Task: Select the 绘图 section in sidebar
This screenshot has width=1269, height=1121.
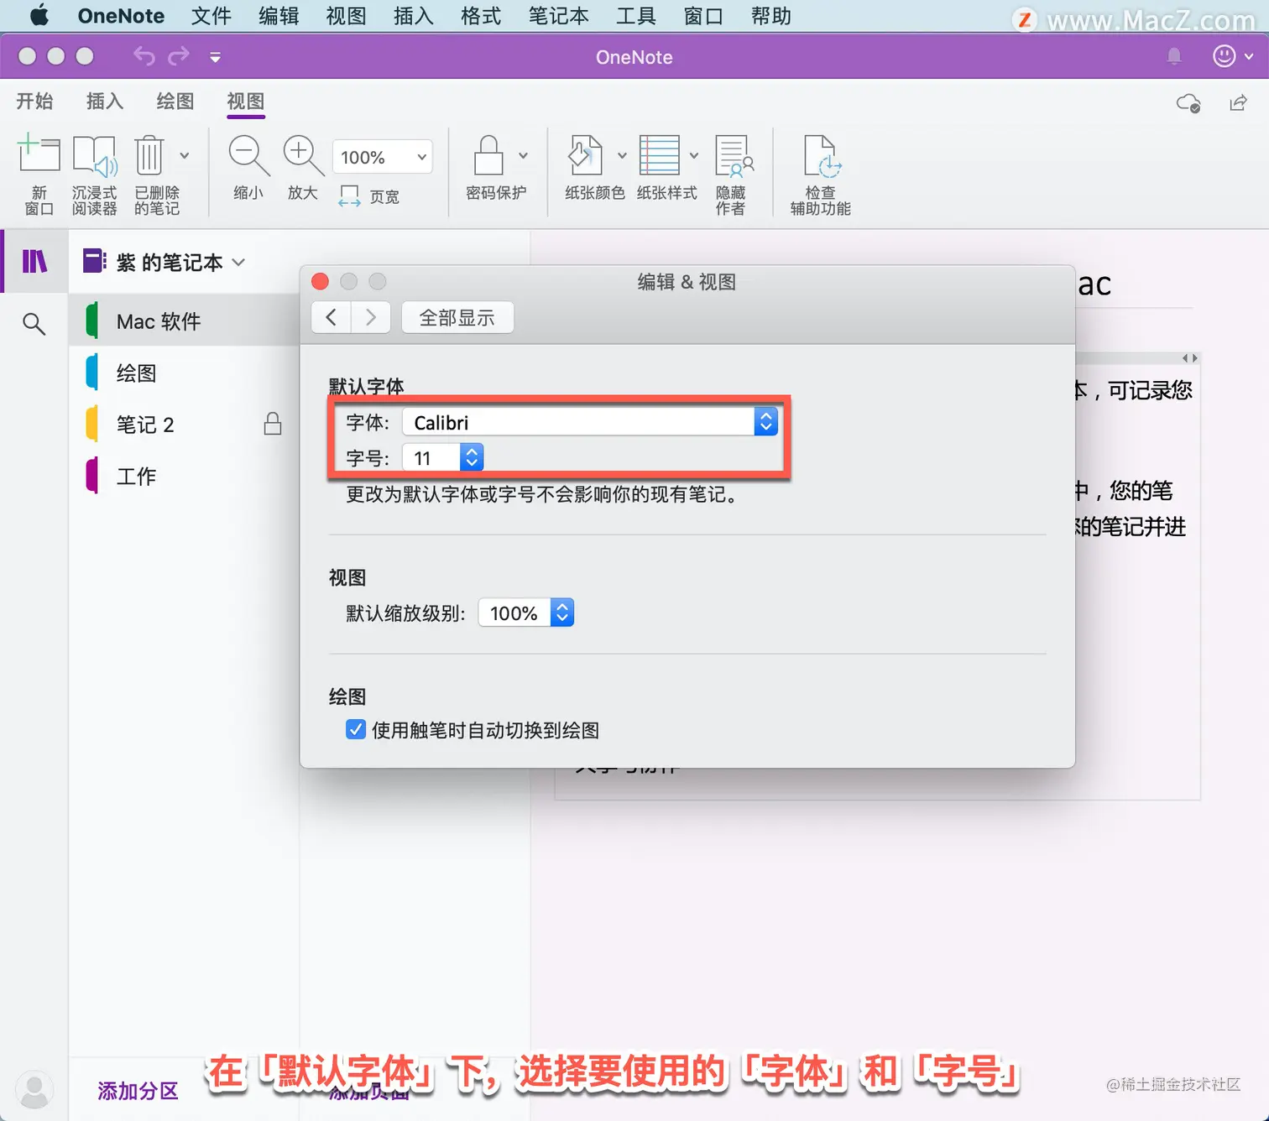Action: pos(184,373)
